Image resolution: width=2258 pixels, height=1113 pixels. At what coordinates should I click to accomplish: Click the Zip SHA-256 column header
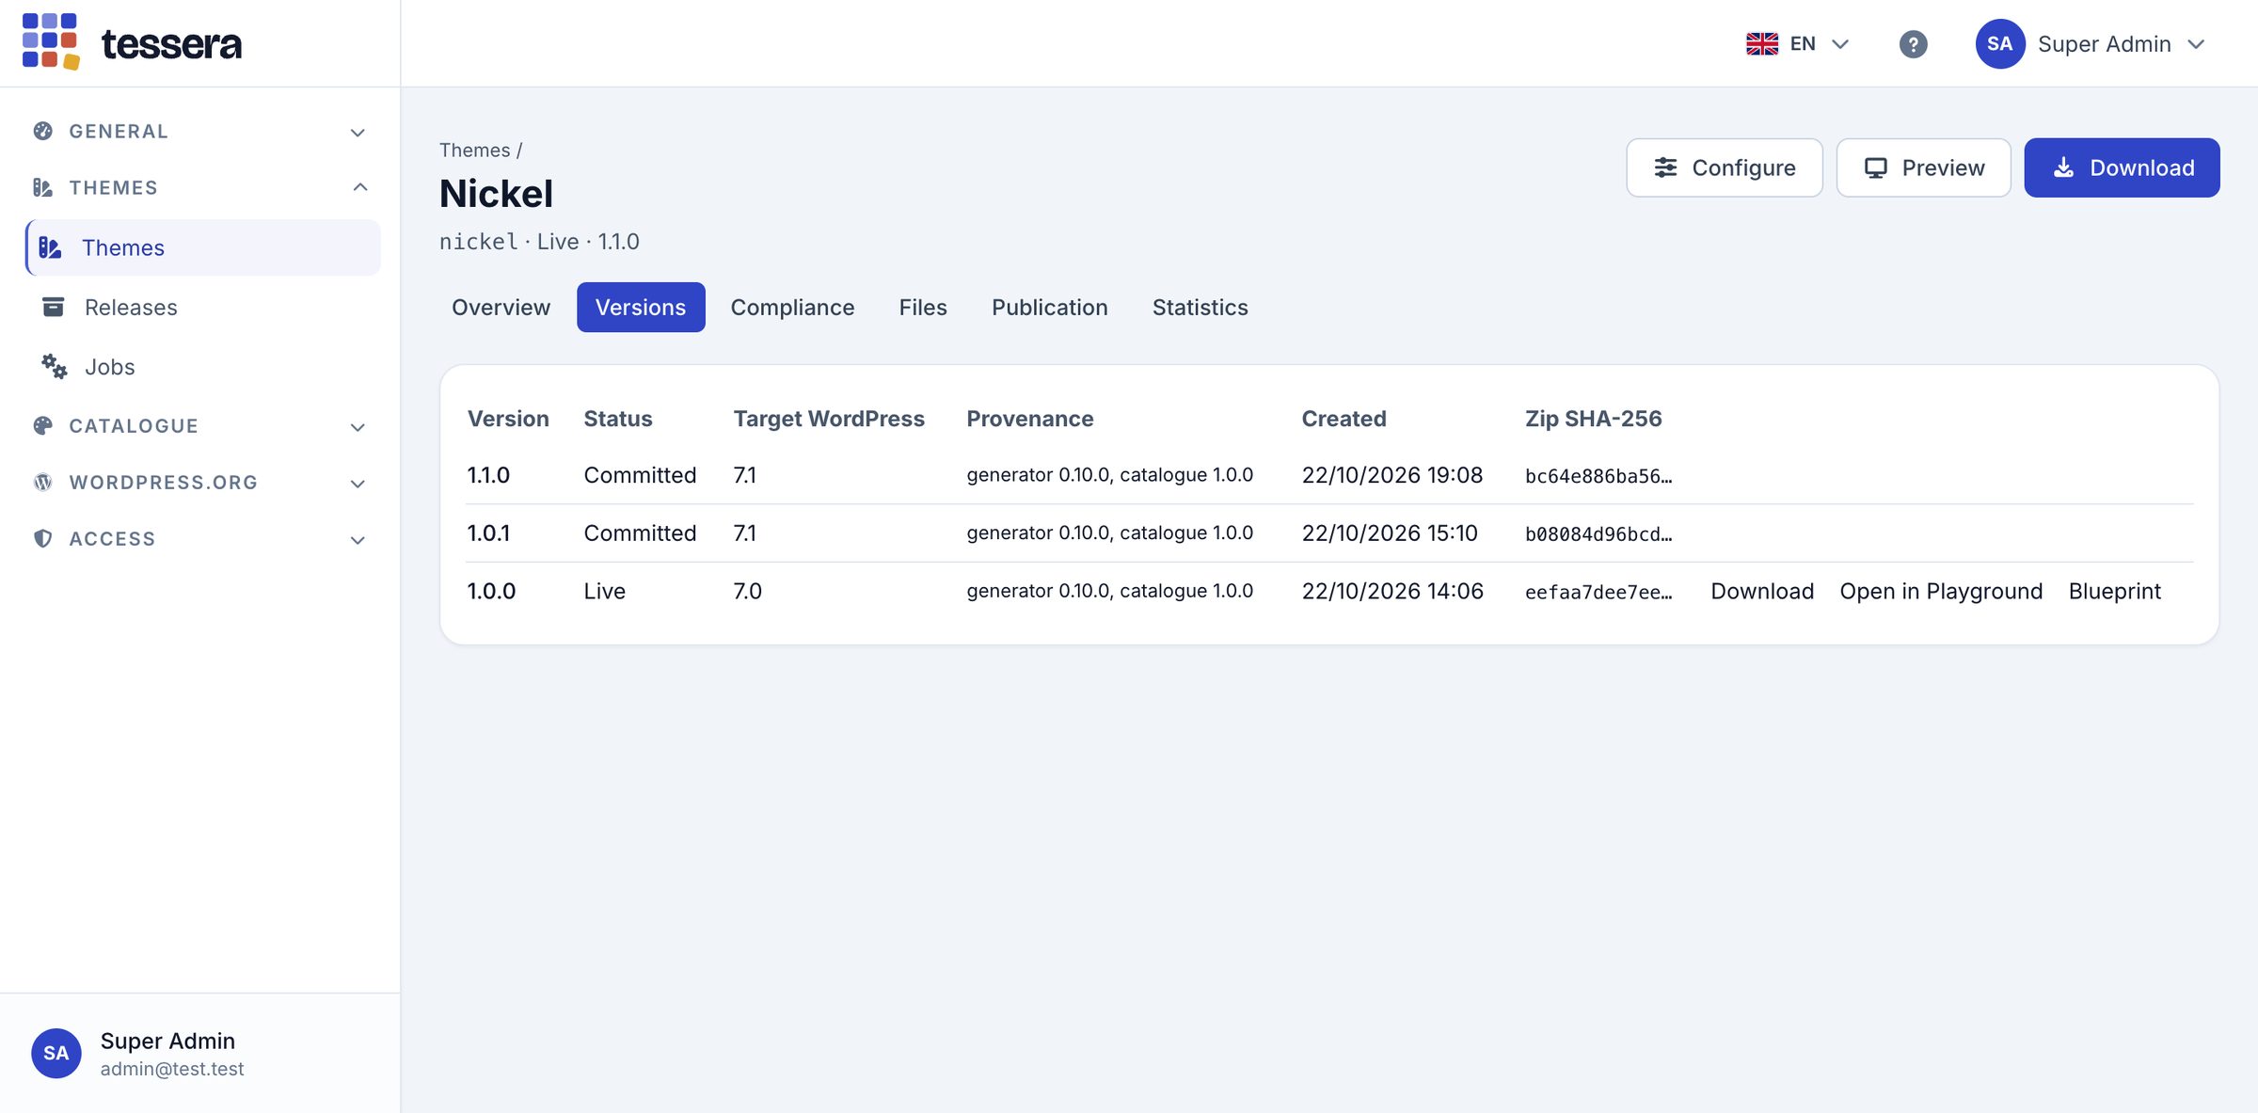click(x=1593, y=419)
